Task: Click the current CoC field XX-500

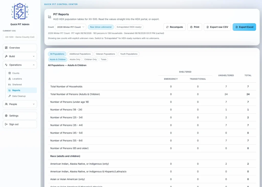Action: click(x=20, y=37)
